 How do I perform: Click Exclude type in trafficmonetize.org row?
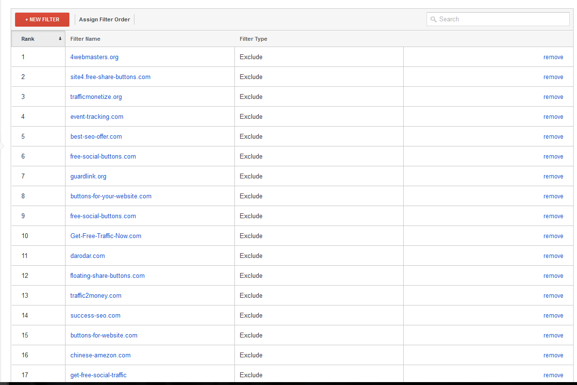tap(251, 96)
